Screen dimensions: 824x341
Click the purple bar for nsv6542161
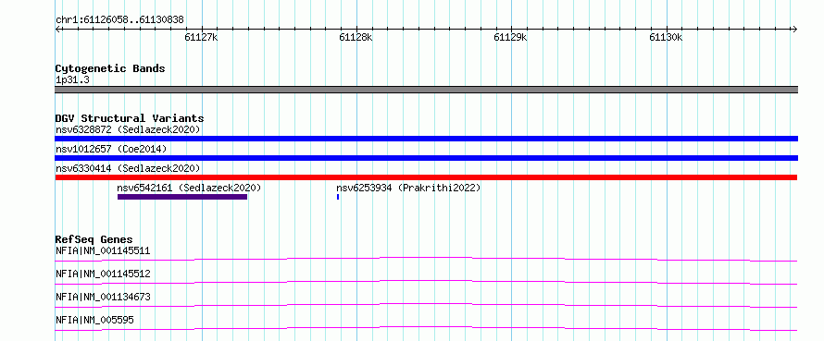tap(182, 197)
